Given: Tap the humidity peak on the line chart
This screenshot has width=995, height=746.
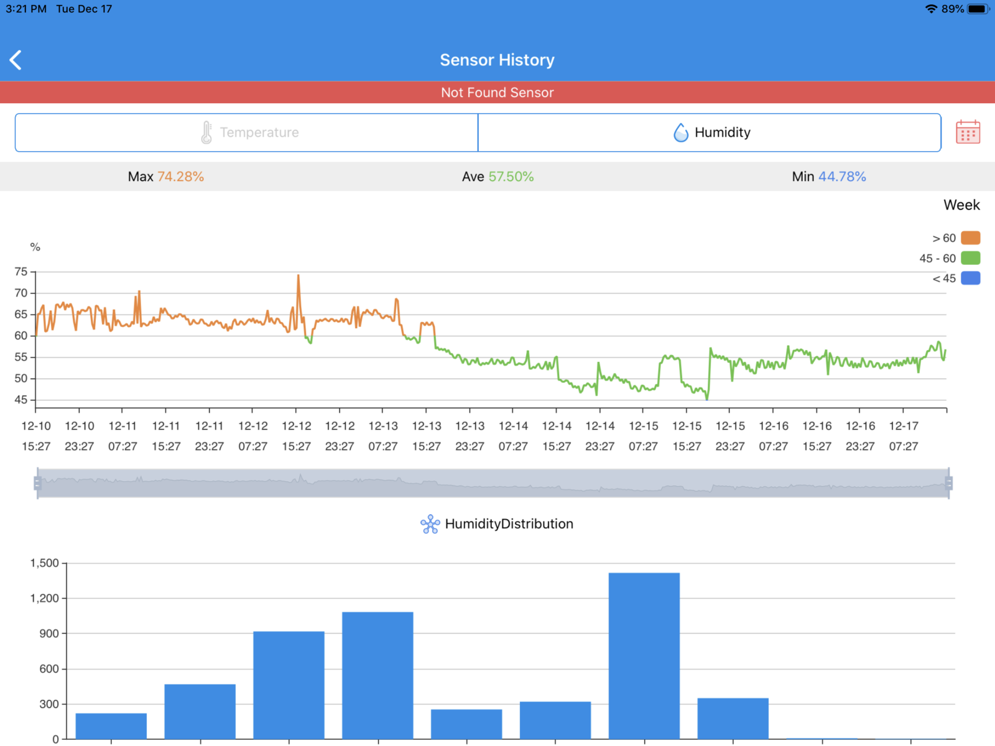Looking at the screenshot, I should (298, 276).
